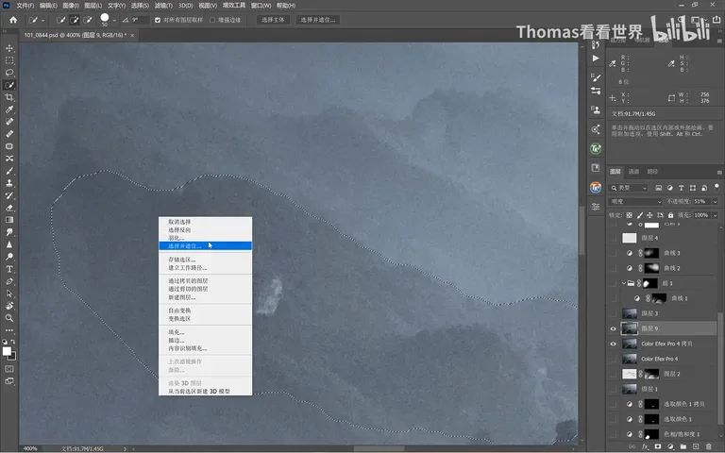Filter layers by type layers (T icon)
725x453 pixels.
(681, 188)
